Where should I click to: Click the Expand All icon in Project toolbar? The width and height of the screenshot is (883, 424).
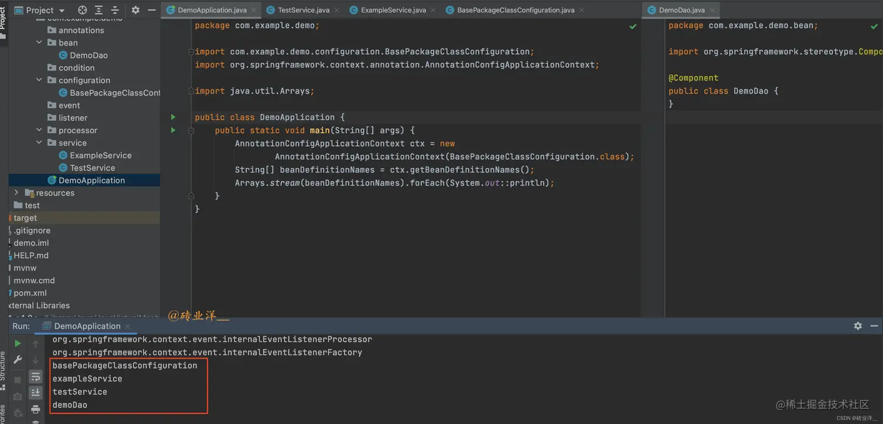pos(99,10)
